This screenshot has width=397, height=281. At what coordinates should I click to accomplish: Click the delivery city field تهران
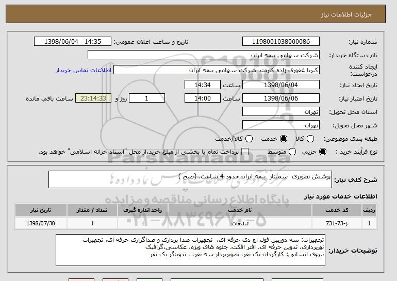coord(281,125)
